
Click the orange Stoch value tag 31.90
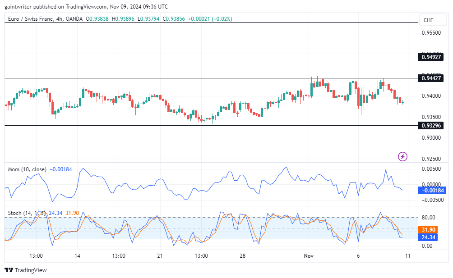click(428, 229)
